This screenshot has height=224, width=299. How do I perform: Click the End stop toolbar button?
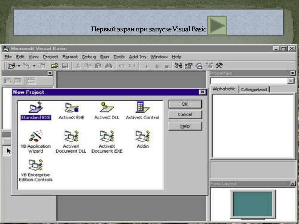point(167,66)
